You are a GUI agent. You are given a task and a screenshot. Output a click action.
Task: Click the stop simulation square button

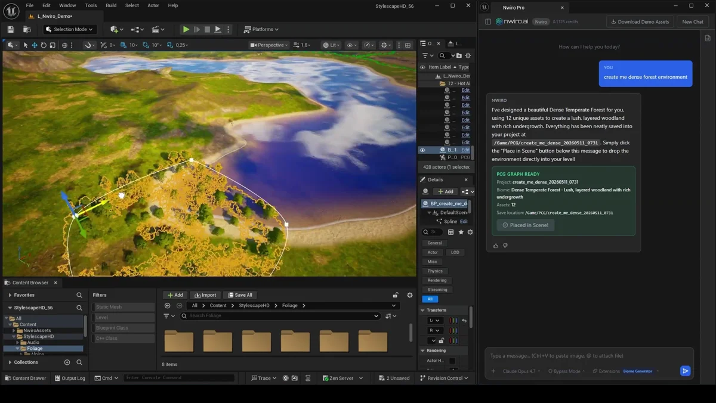pos(208,29)
